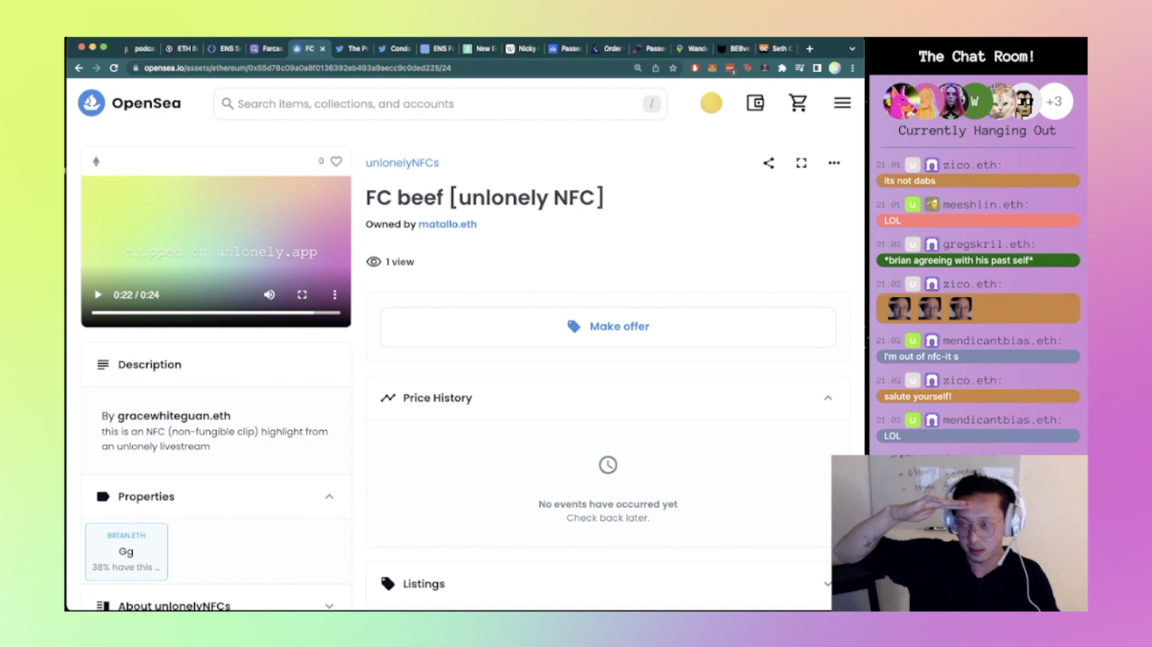Click the green W chat avatar
The width and height of the screenshot is (1152, 647).
coord(974,102)
